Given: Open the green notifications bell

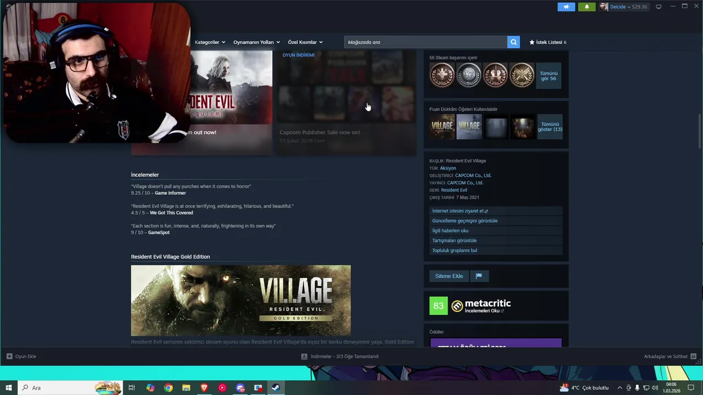Looking at the screenshot, I should pos(587,7).
